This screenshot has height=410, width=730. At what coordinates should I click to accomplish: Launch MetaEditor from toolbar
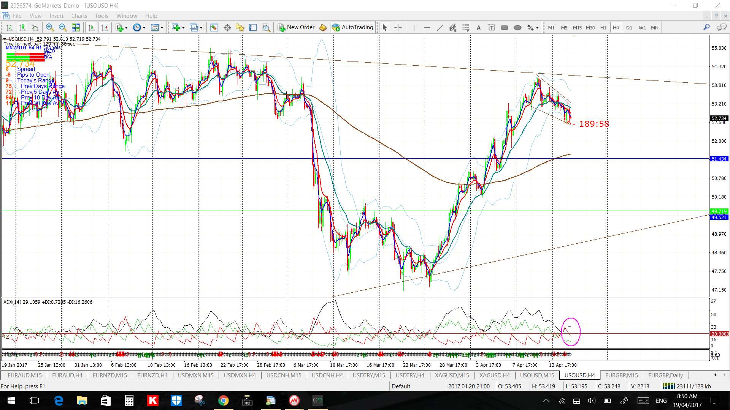coord(323,27)
